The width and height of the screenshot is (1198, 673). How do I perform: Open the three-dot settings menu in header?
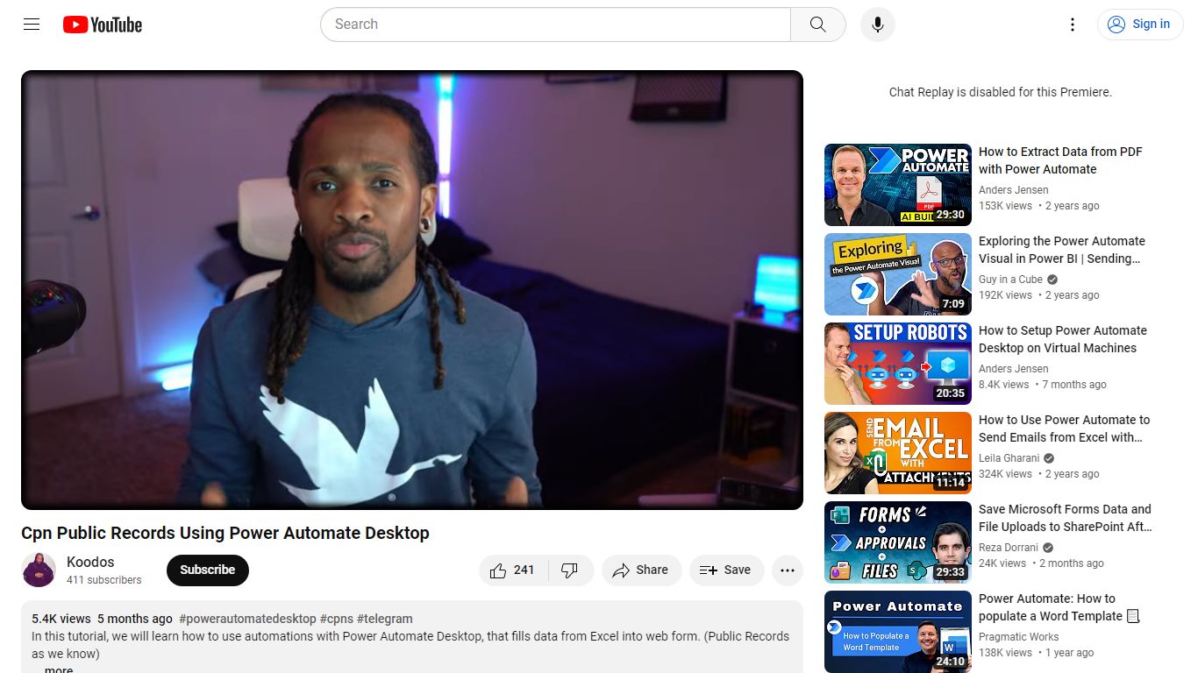[x=1073, y=25]
